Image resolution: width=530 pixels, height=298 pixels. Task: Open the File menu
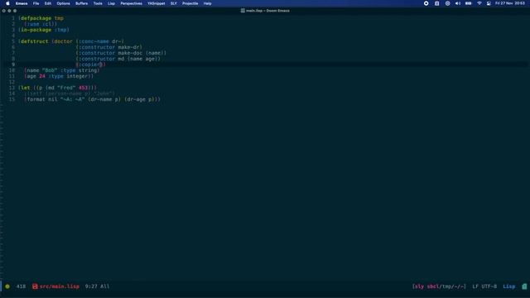pyautogui.click(x=36, y=3)
